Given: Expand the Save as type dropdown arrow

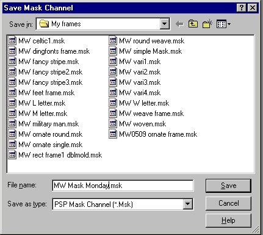Looking at the screenshot, I should [187, 204].
